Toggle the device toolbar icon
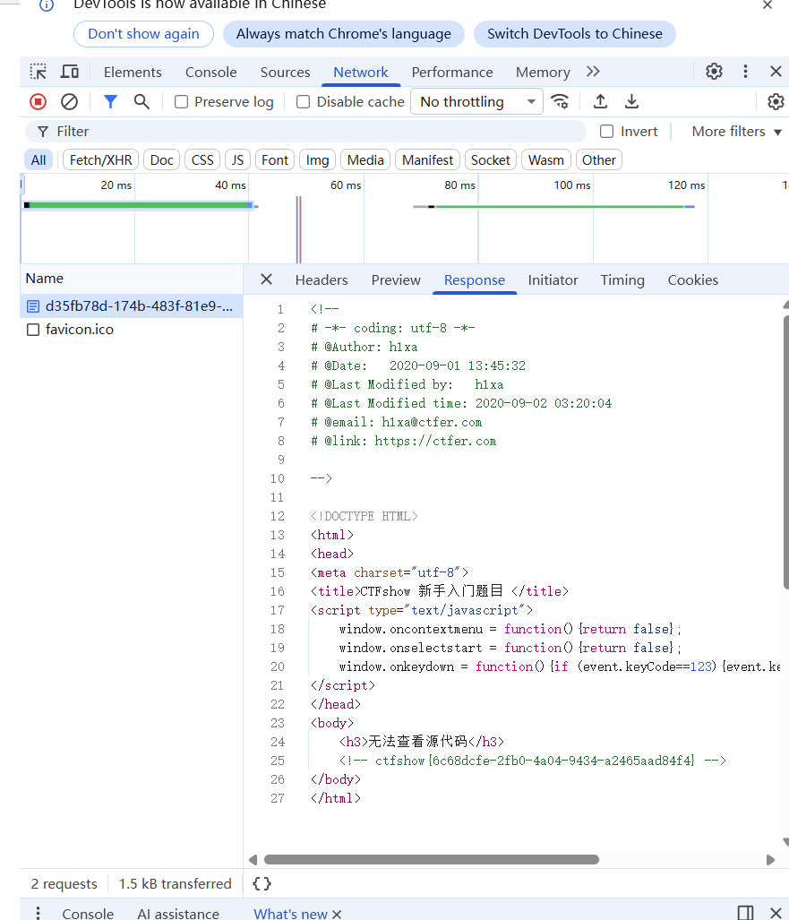Screen dimensions: 789x920 (x=70, y=72)
